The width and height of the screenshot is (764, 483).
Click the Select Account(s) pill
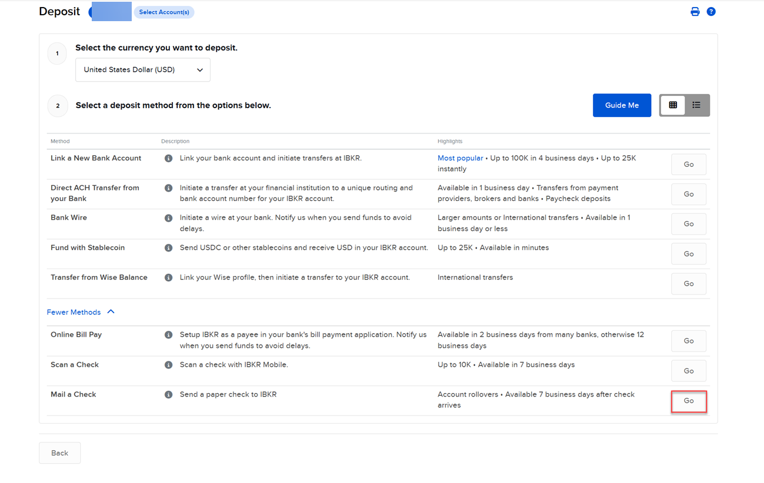[164, 12]
